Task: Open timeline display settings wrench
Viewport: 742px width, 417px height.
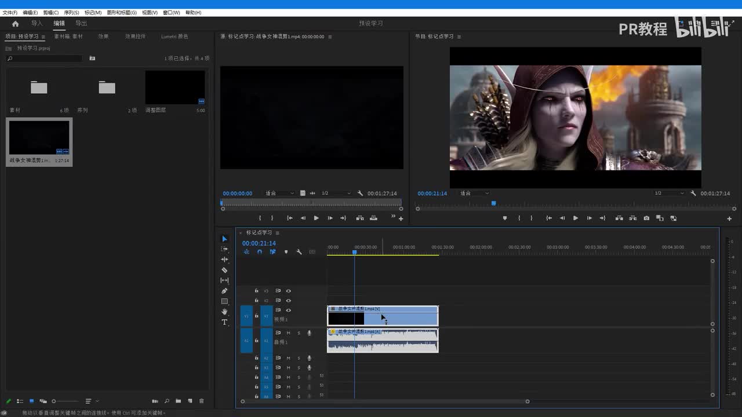Action: (299, 252)
